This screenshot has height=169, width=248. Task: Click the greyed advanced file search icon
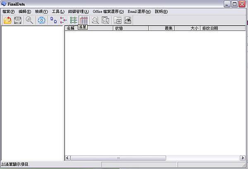pos(105,20)
